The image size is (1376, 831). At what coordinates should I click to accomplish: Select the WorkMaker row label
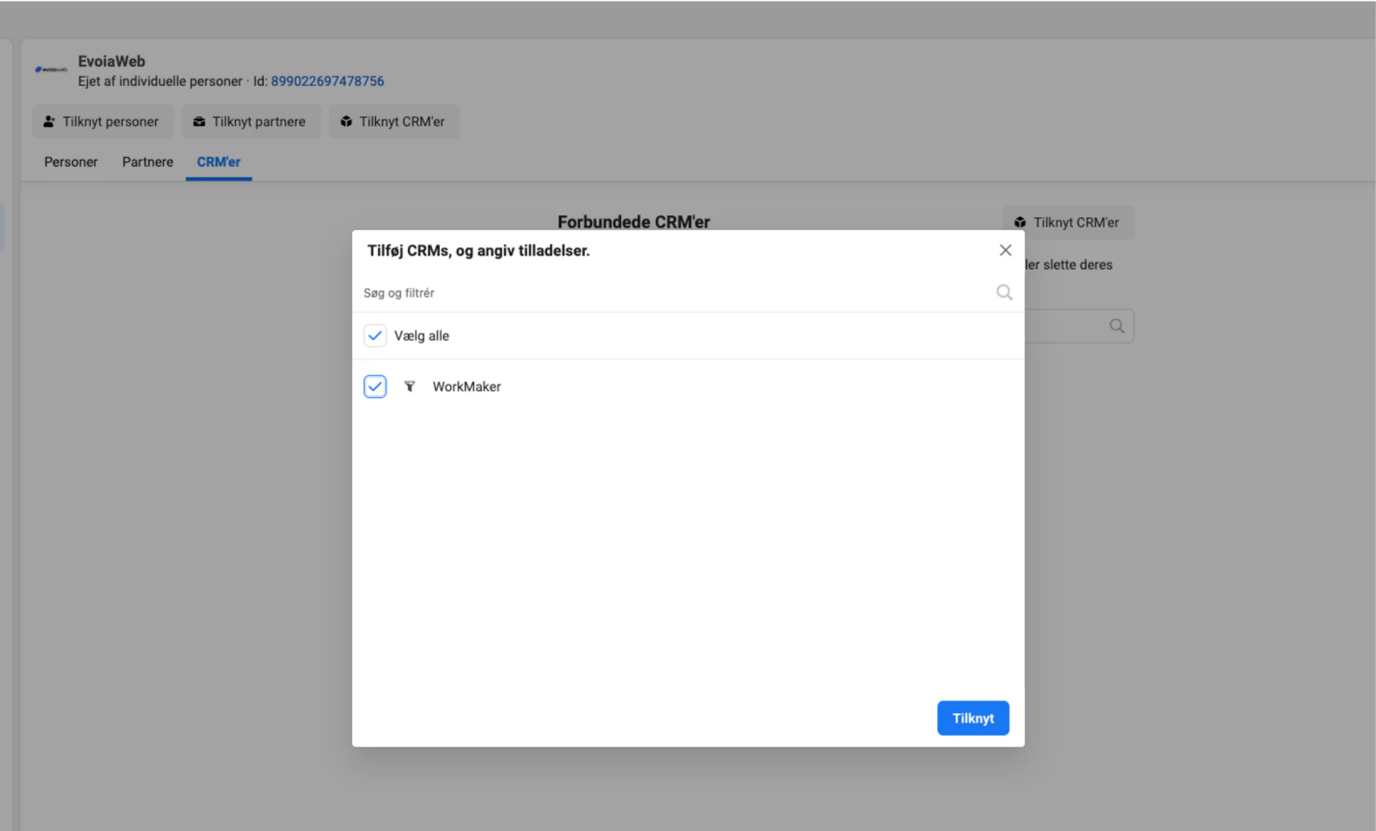[467, 386]
